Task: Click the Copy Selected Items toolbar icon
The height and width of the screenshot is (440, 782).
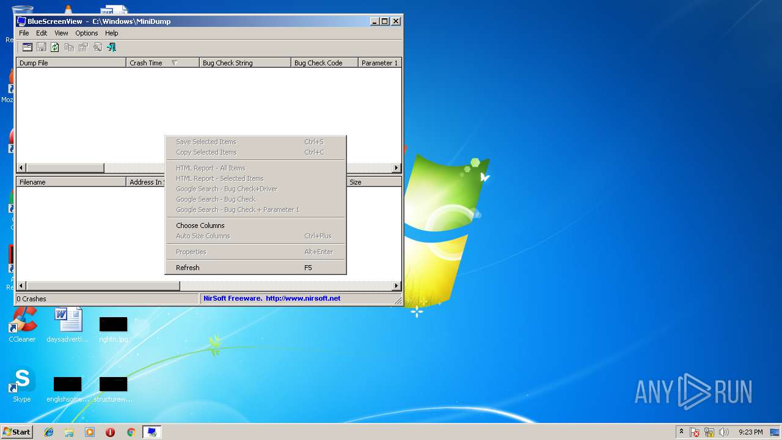Action: tap(69, 47)
